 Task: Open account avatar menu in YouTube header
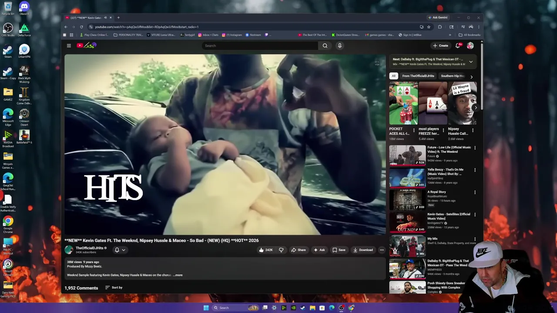470,46
